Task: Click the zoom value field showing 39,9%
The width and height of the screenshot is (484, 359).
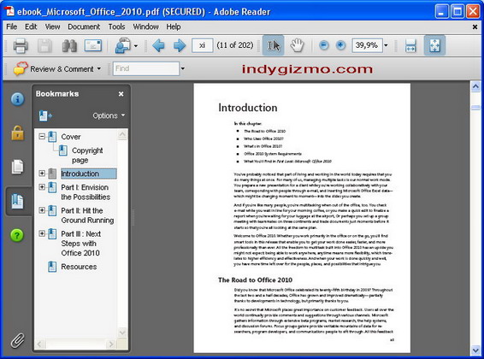Action: click(x=367, y=45)
